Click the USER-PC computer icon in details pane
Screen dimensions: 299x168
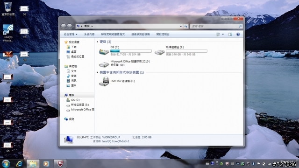pos(69,140)
